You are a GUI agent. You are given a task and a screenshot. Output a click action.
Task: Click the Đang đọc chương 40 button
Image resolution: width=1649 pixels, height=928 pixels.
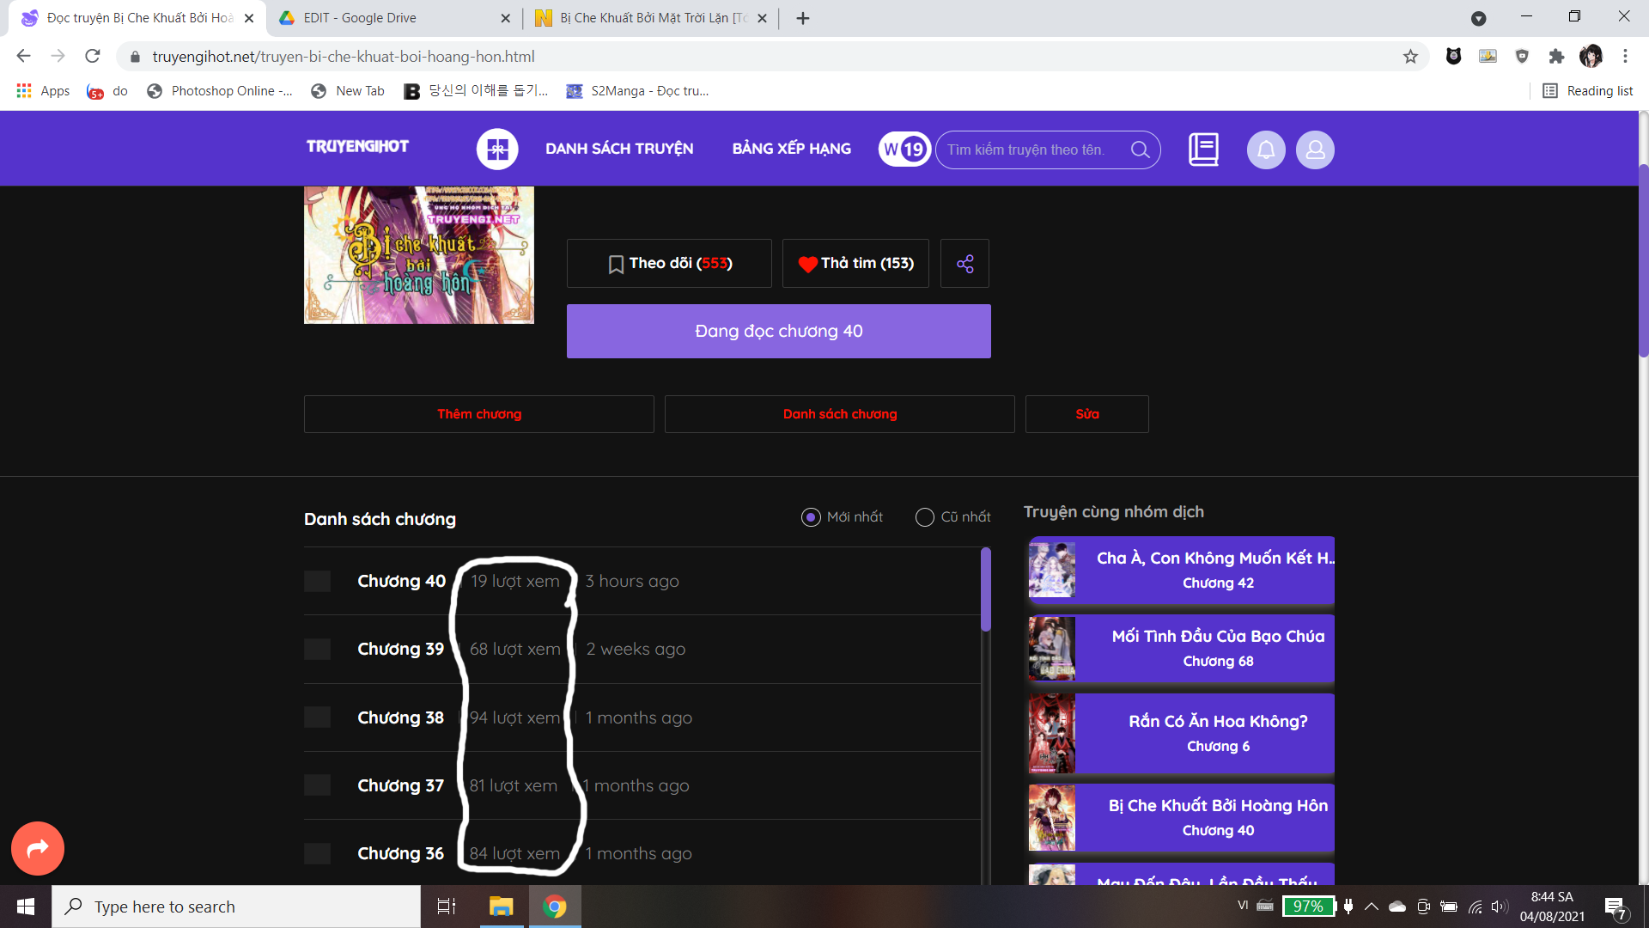click(778, 331)
